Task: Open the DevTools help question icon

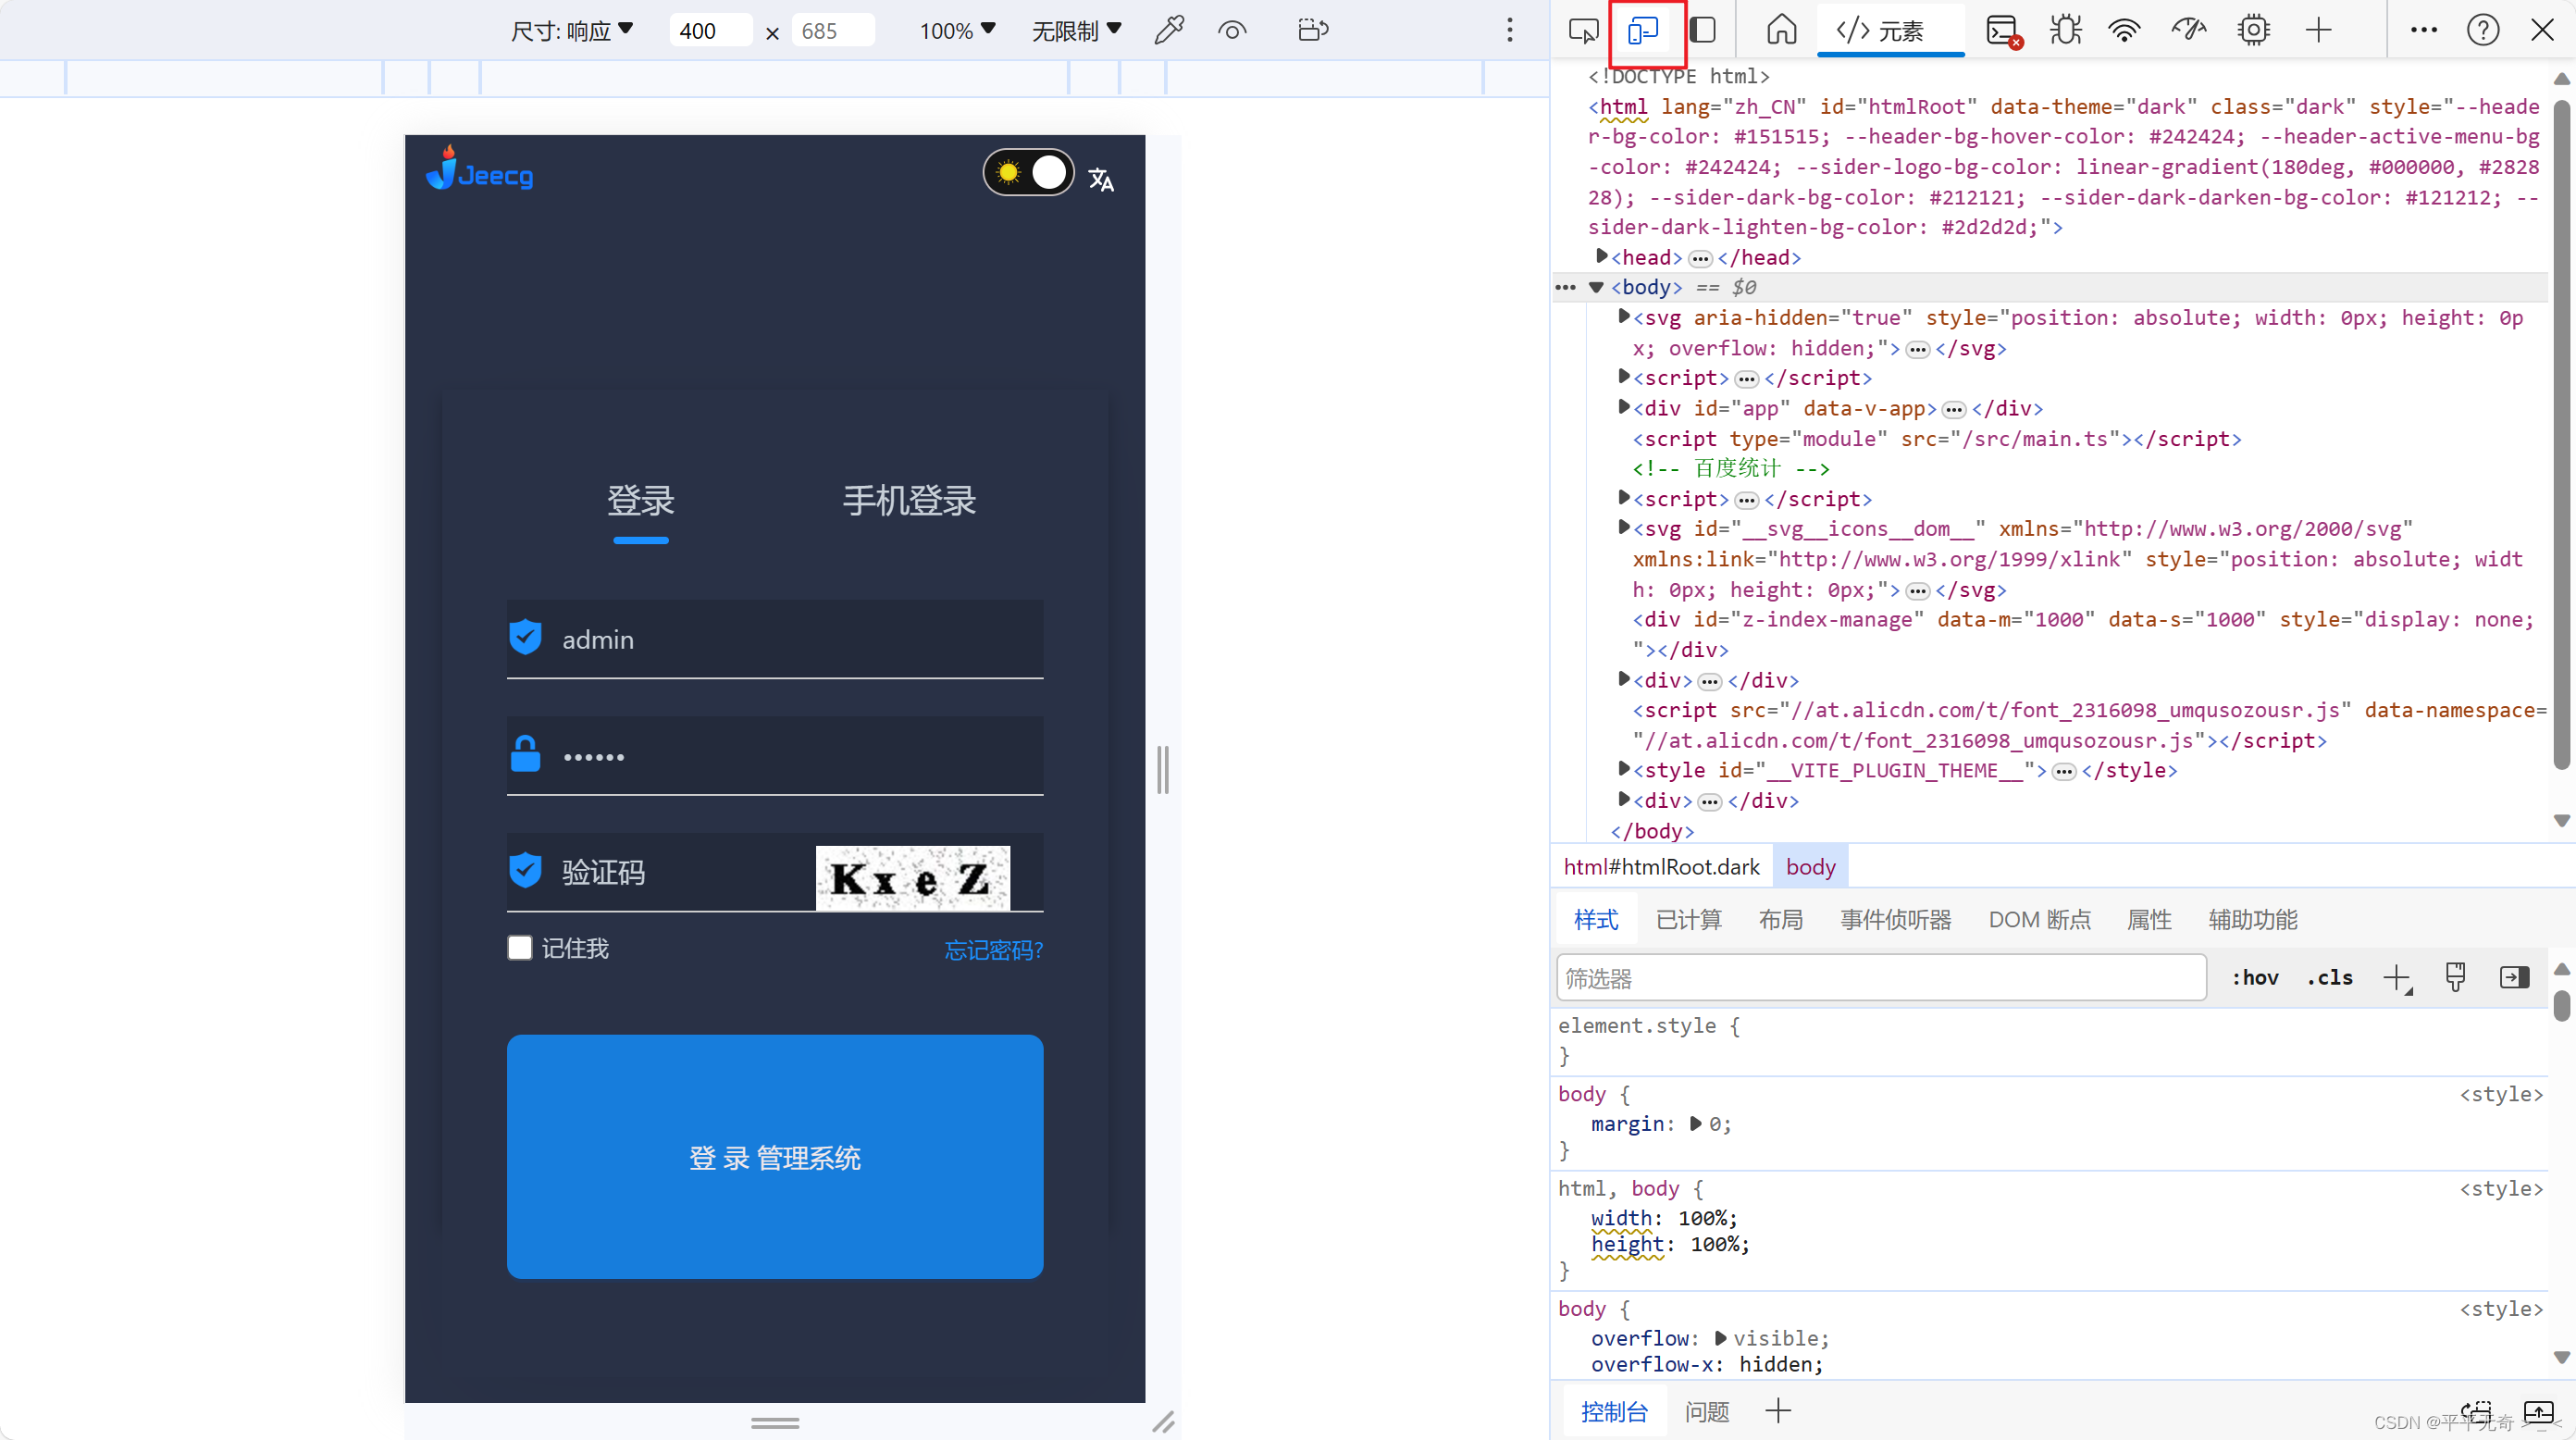Action: (x=2483, y=30)
